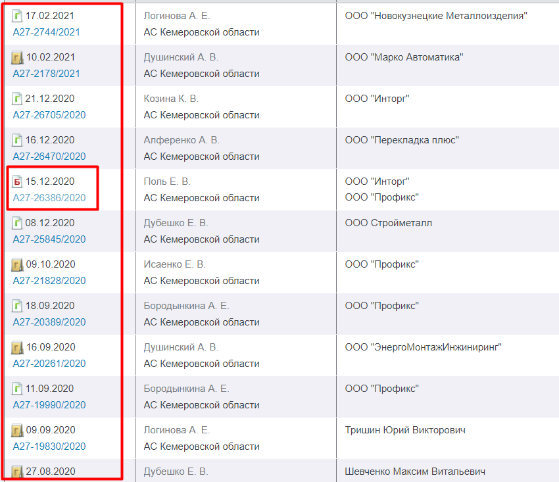Viewport: 559px width, 482px height.
Task: Click the gold case icon beside 10.02.2021
Action: (x=18, y=58)
